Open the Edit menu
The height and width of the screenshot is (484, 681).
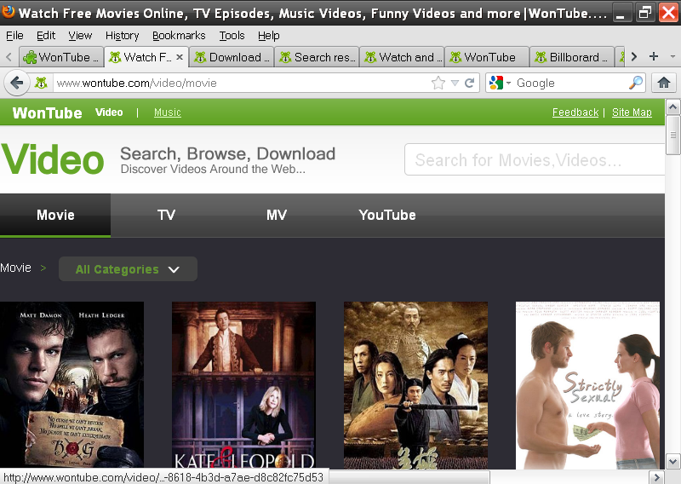(46, 36)
